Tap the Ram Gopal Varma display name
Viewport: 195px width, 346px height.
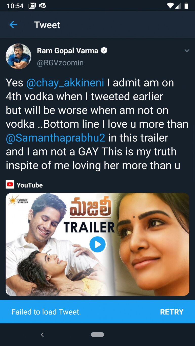68,51
